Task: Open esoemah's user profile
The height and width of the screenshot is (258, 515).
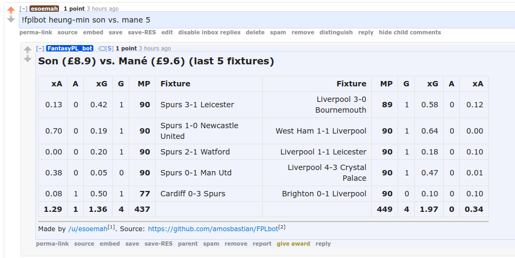Action: point(45,9)
